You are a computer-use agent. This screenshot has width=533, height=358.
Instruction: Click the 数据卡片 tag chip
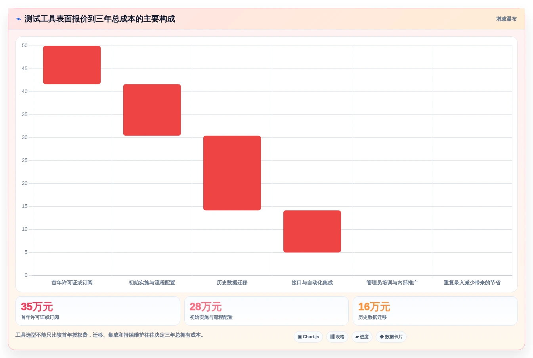pyautogui.click(x=391, y=337)
